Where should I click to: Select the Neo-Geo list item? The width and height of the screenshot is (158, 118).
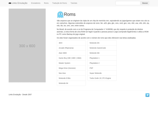(x=71, y=73)
